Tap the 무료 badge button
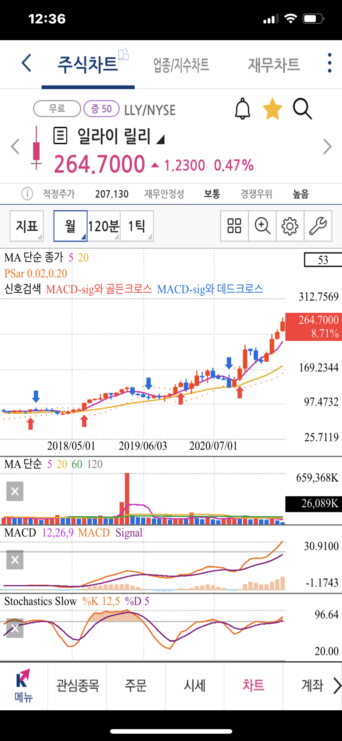The height and width of the screenshot is (741, 342). point(57,109)
